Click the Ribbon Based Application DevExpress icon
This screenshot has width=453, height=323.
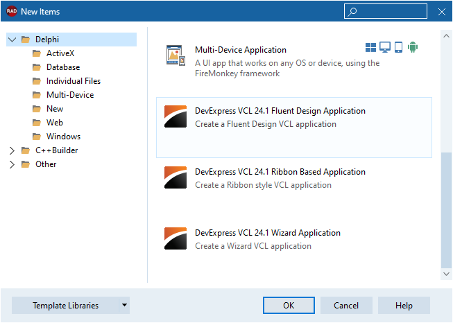tap(176, 177)
